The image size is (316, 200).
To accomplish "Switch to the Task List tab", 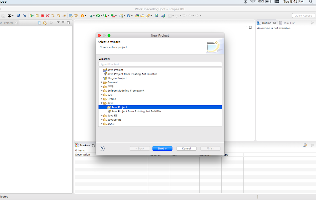I will point(287,23).
